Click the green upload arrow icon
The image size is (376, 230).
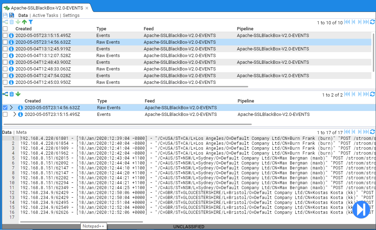tap(24, 22)
